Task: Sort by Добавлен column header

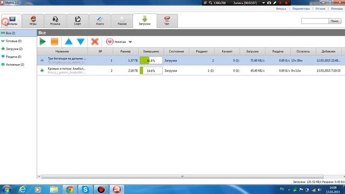Action: [x=328, y=51]
